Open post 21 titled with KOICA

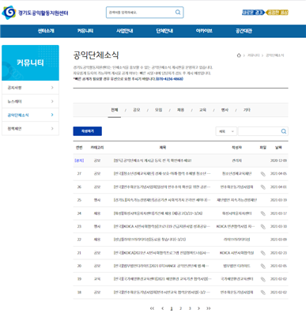[162, 253]
